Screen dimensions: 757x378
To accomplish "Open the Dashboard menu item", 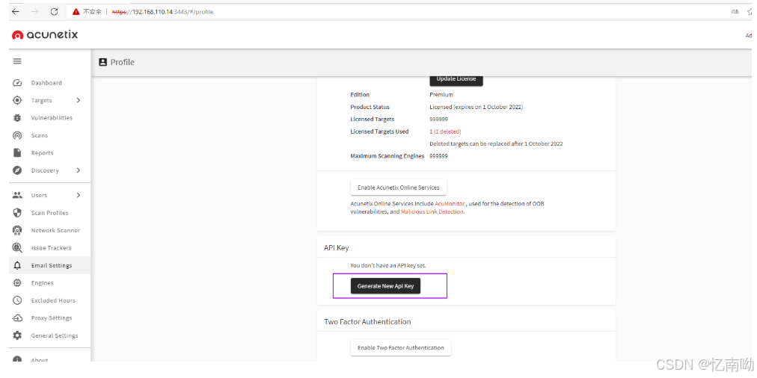I will pos(49,83).
